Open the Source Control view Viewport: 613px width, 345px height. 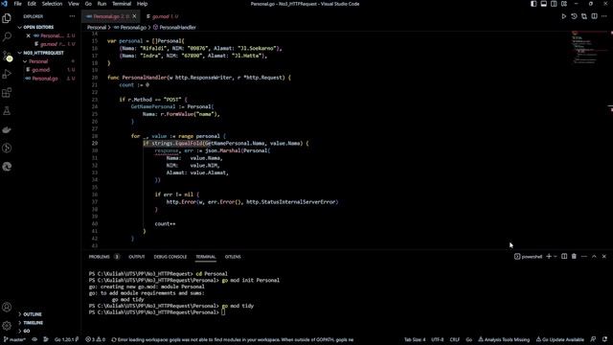click(x=7, y=56)
